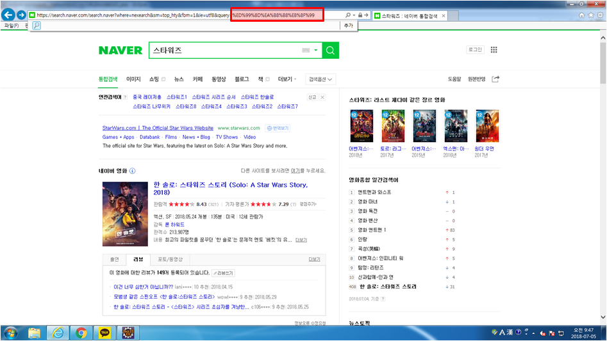Click the 네이버 영화 info icon
This screenshot has height=341, width=607.
[x=133, y=171]
